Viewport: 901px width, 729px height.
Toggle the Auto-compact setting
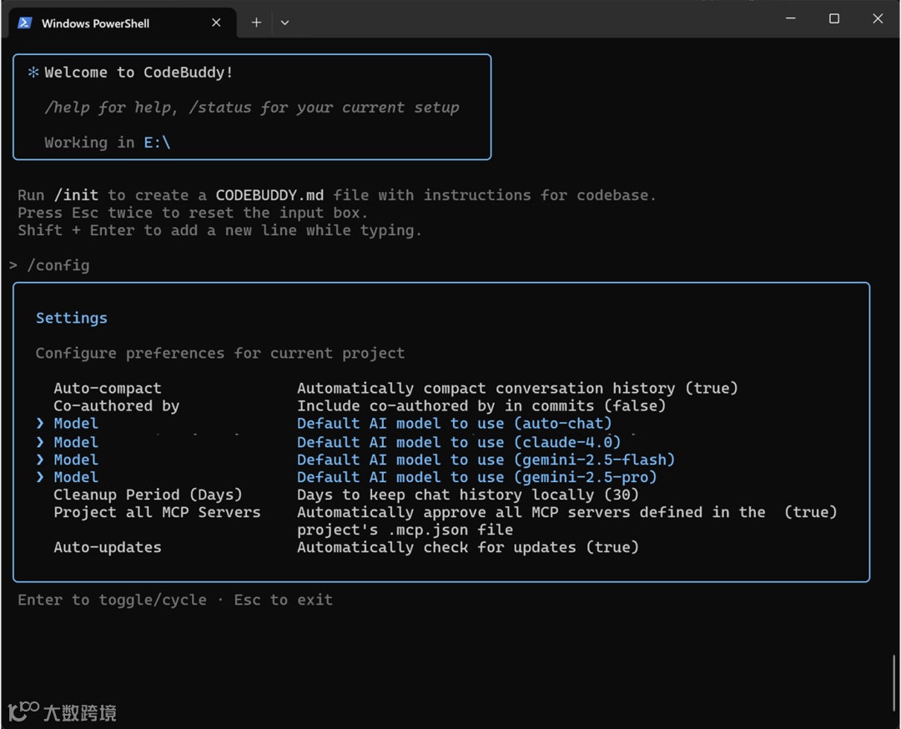(396, 389)
